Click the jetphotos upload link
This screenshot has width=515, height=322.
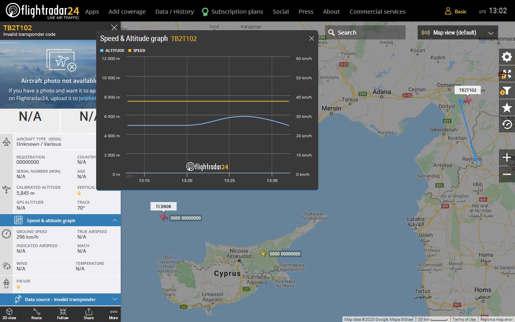point(88,98)
